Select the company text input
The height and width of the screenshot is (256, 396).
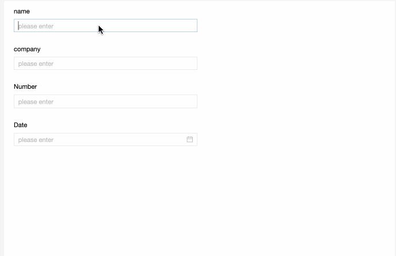(106, 63)
